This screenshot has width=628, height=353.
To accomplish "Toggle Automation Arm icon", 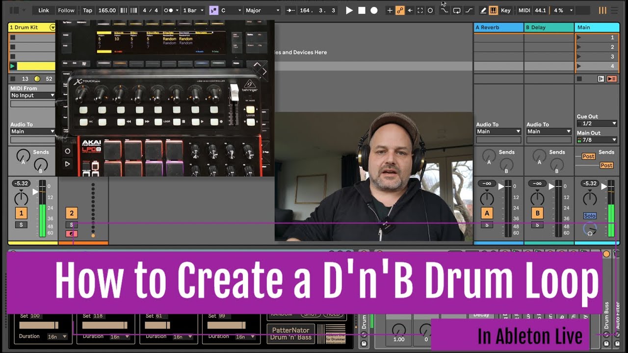I will pos(400,10).
